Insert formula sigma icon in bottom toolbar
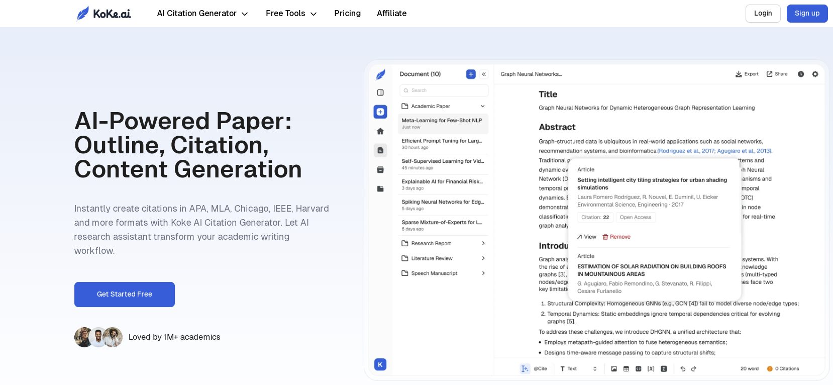The height and width of the screenshot is (385, 833). [x=664, y=369]
